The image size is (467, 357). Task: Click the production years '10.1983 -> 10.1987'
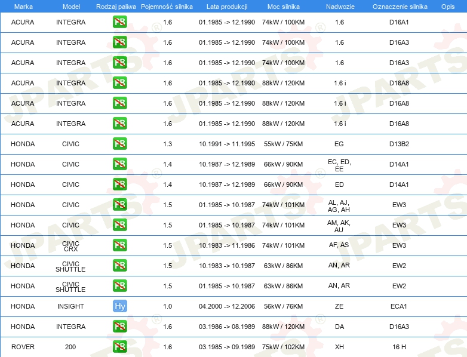pos(227,266)
